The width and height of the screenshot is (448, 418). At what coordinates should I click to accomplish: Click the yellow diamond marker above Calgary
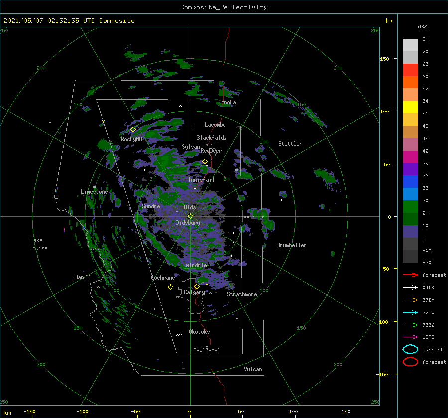coord(197,286)
